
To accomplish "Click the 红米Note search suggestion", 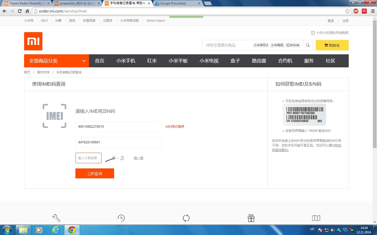I will coord(293,45).
